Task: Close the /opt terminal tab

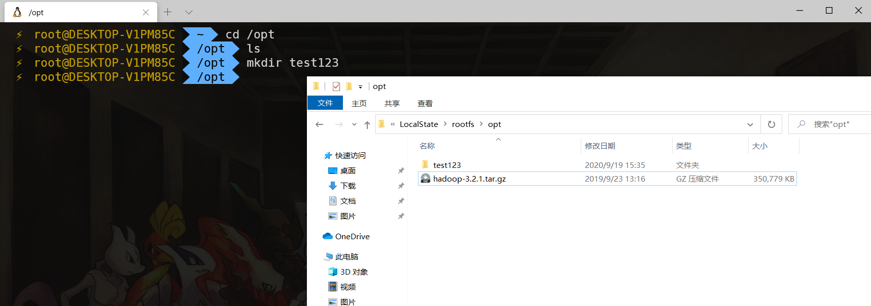Action: 146,12
